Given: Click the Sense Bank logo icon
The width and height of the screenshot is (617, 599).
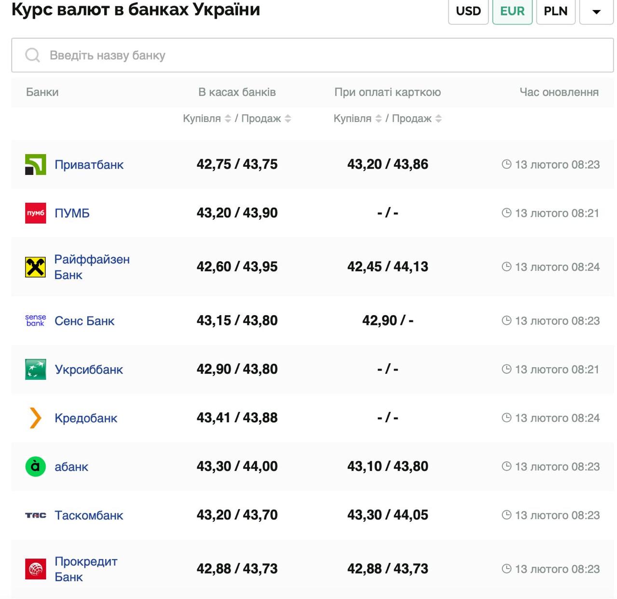Looking at the screenshot, I should pyautogui.click(x=35, y=320).
